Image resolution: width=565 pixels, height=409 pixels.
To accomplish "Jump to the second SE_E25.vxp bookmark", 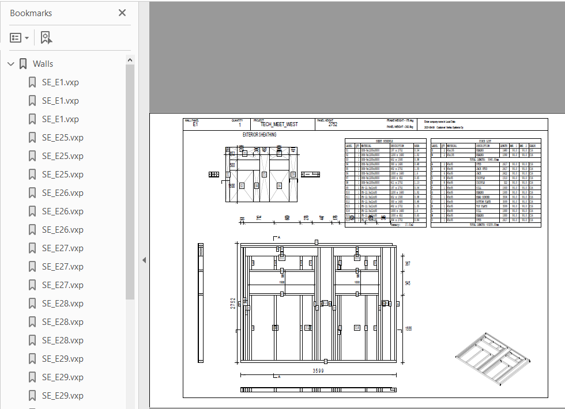I will pyautogui.click(x=62, y=156).
